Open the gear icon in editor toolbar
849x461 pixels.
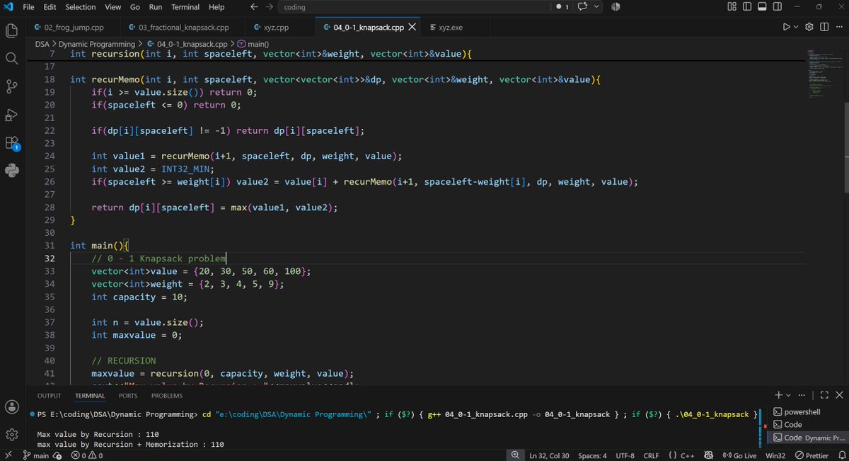(811, 27)
